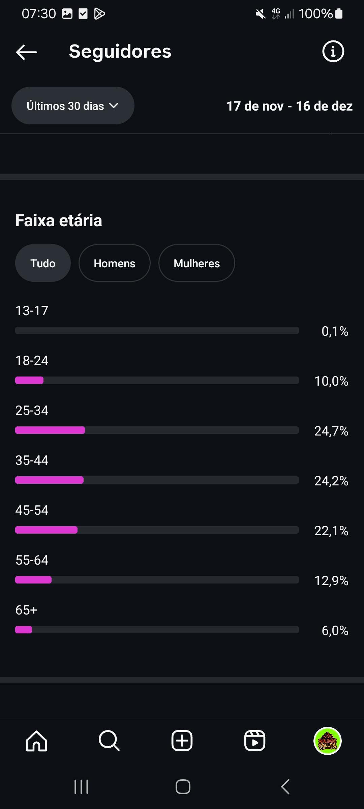Open the Search magnifier icon
Screen dimensions: 364x809
pos(109,741)
